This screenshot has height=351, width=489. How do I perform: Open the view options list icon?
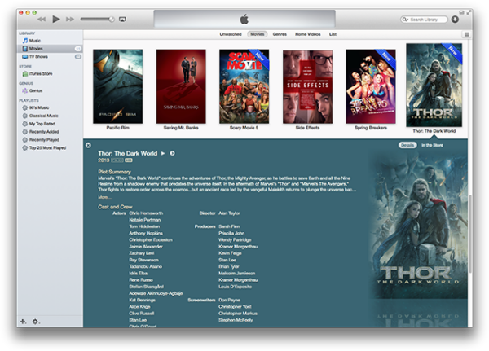tap(466, 34)
